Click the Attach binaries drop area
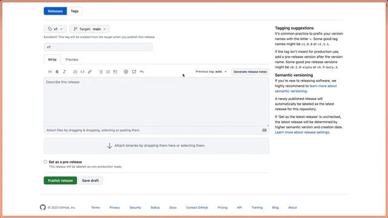Image resolution: width=388 pixels, height=218 pixels. [156, 145]
